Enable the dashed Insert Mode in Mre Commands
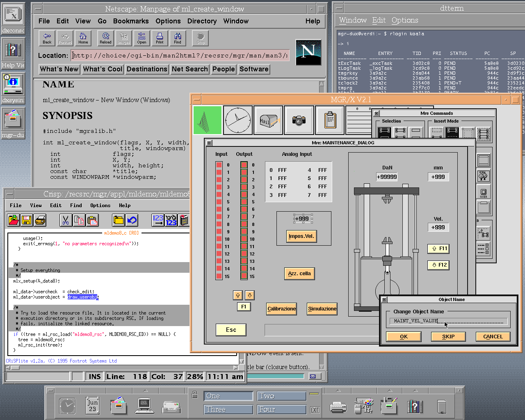This screenshot has width=525, height=420. [436, 132]
